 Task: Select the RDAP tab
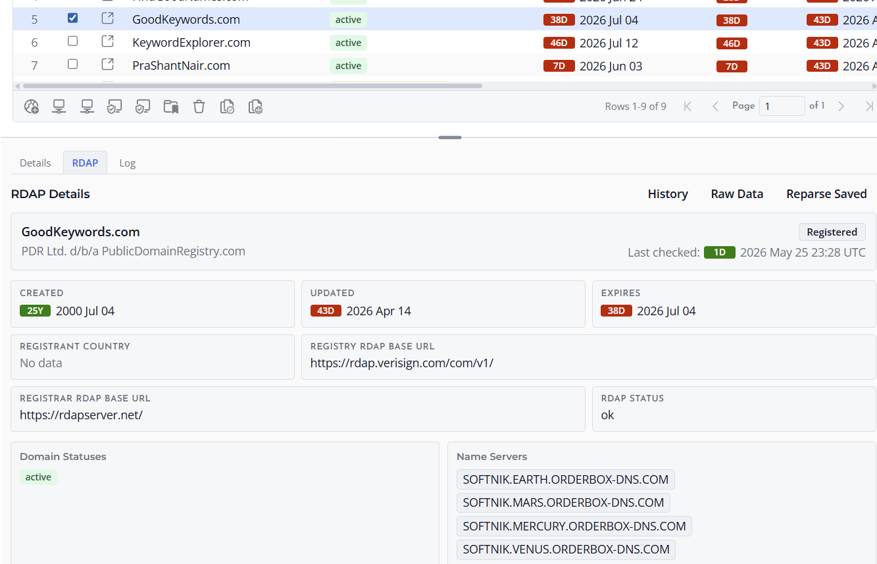tap(85, 163)
